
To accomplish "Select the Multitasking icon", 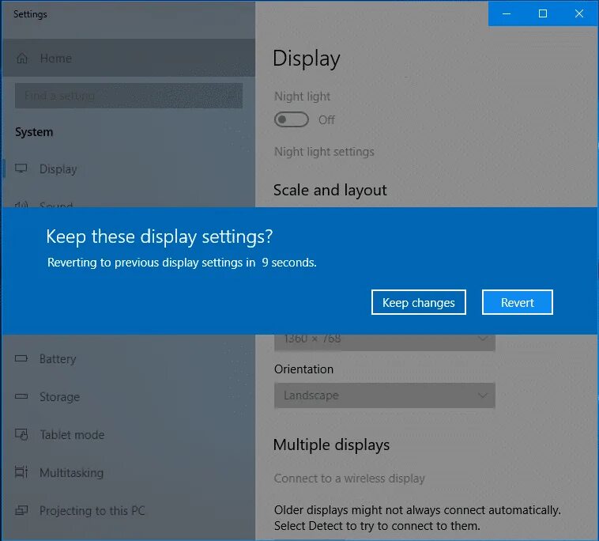I will point(21,472).
